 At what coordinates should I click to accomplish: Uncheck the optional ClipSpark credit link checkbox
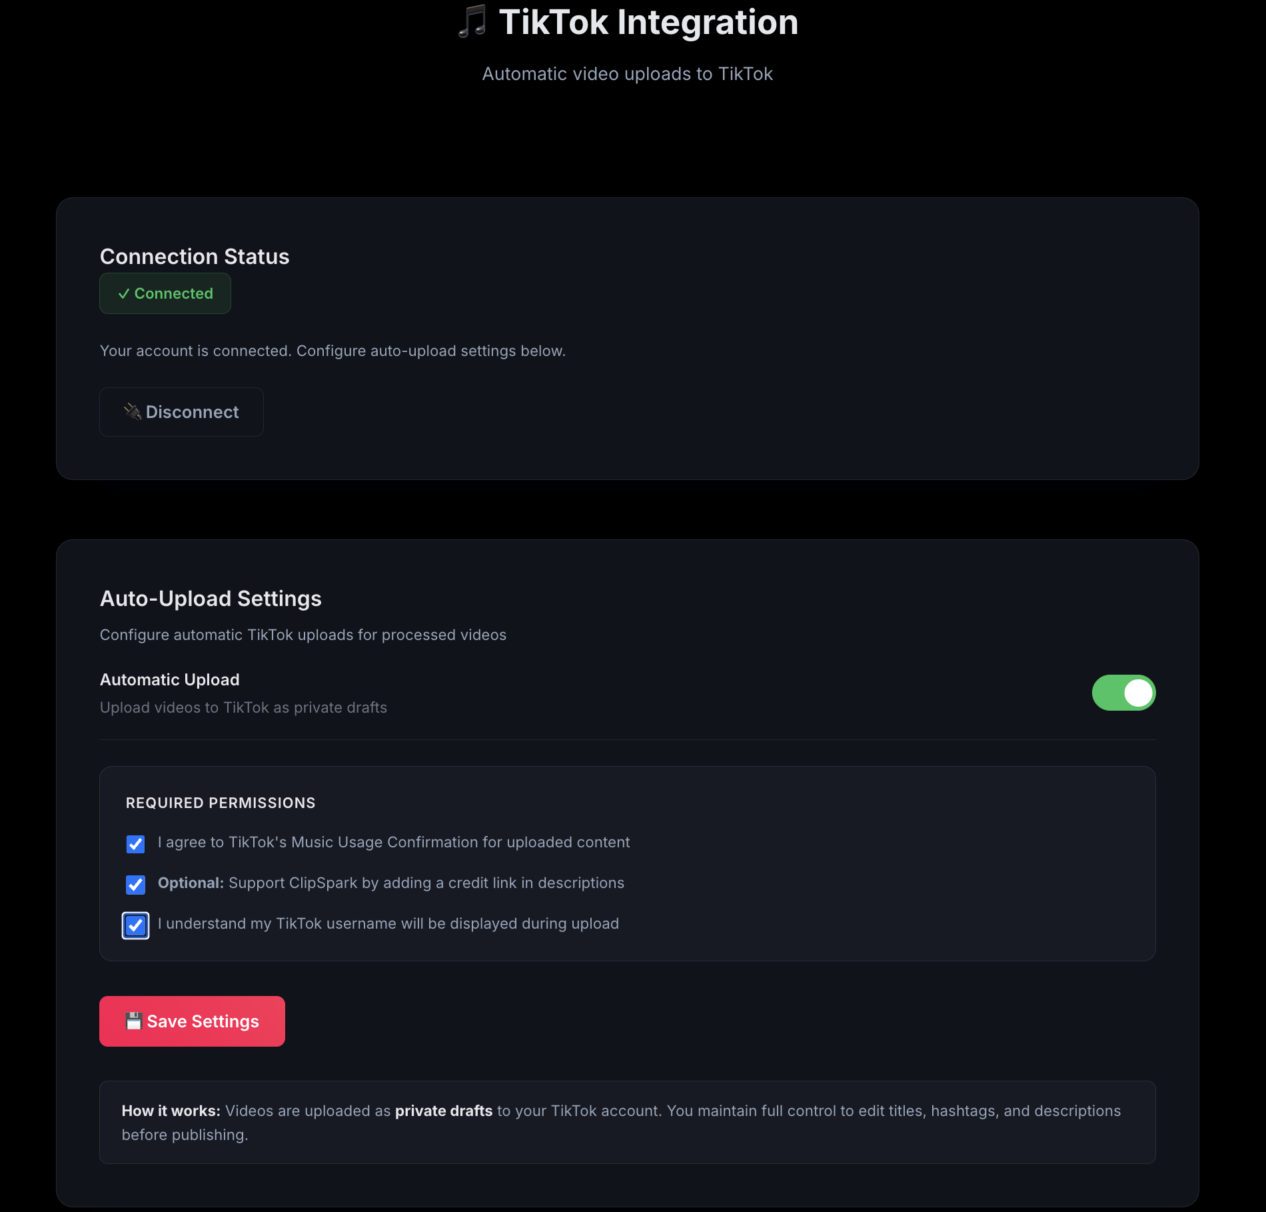pyautogui.click(x=136, y=885)
